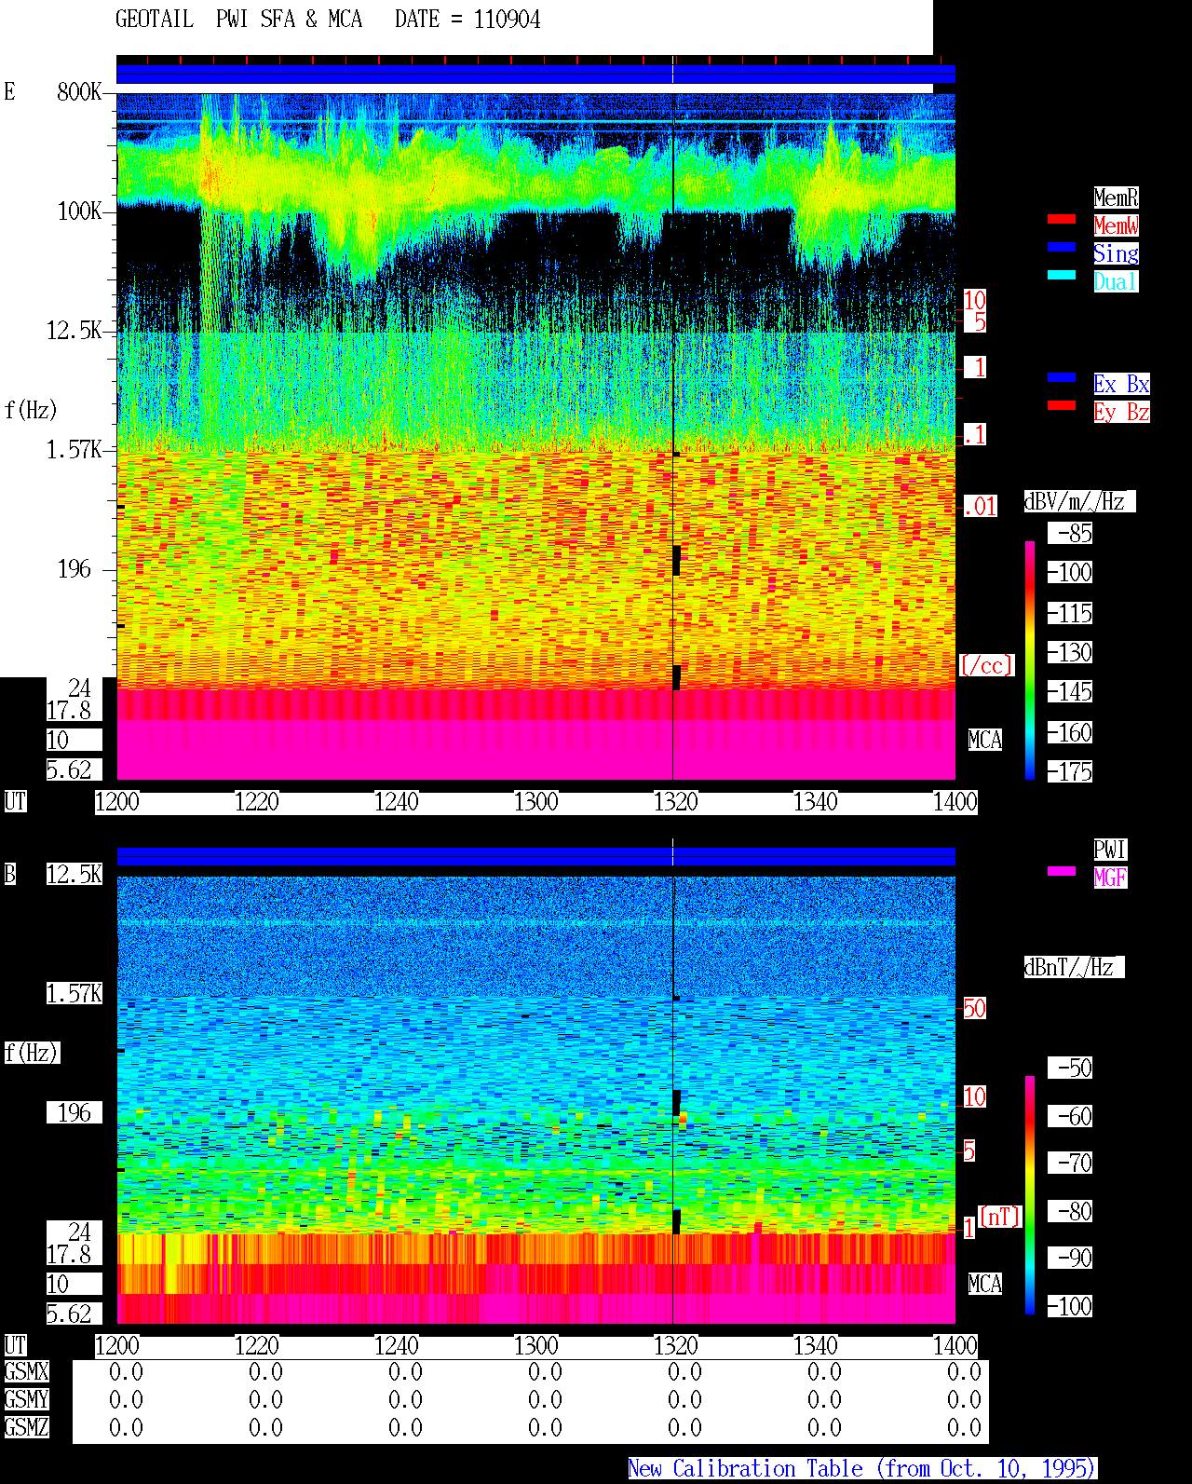Click the magenta MGF legend swatch
The width and height of the screenshot is (1192, 1484).
click(1062, 871)
